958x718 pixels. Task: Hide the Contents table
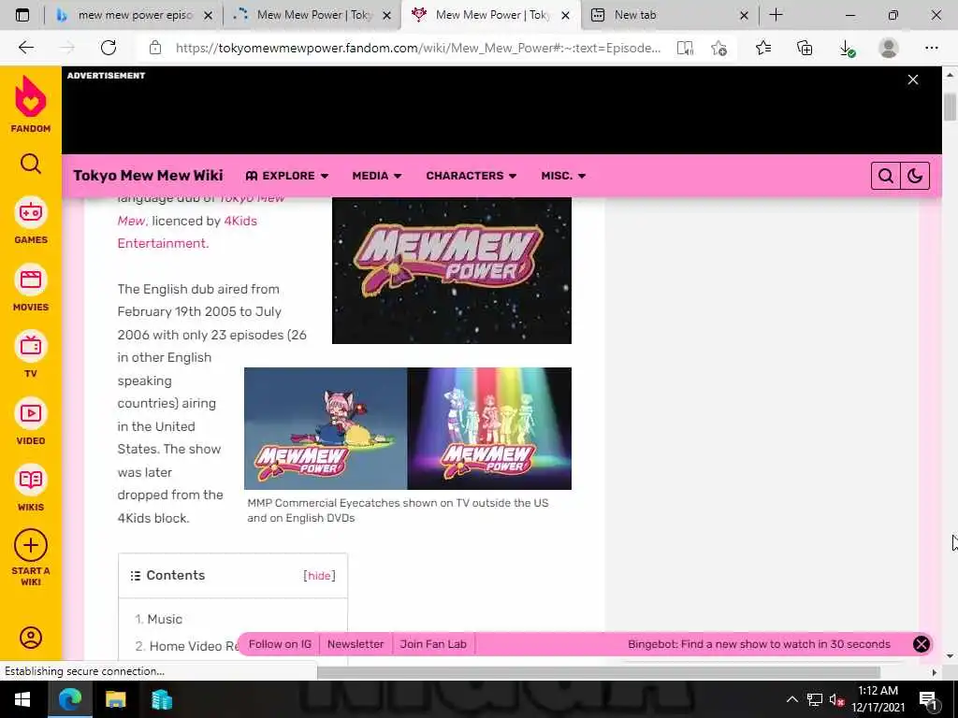pyautogui.click(x=320, y=576)
